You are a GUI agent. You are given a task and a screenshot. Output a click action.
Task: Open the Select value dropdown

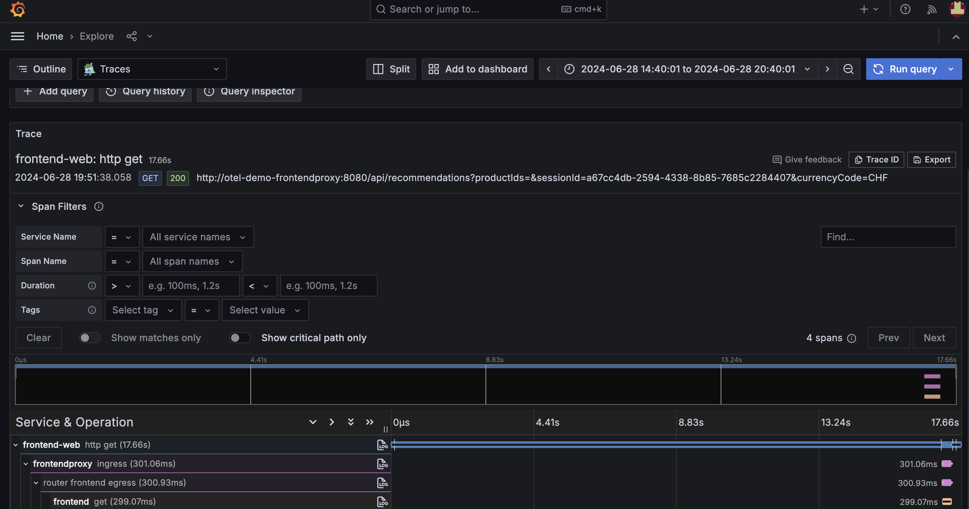point(265,310)
